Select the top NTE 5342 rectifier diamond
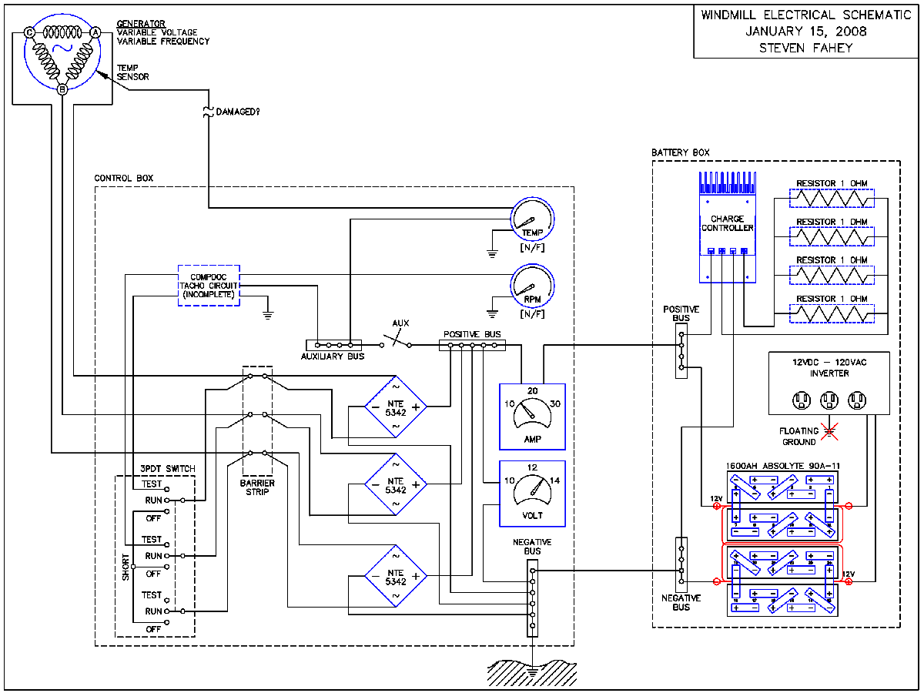 [396, 407]
